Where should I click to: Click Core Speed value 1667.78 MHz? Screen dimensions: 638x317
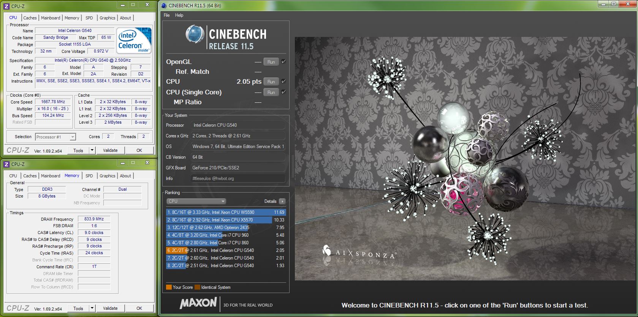pyautogui.click(x=53, y=102)
